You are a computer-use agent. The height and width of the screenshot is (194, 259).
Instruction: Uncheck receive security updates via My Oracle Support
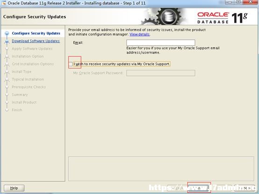(71, 64)
